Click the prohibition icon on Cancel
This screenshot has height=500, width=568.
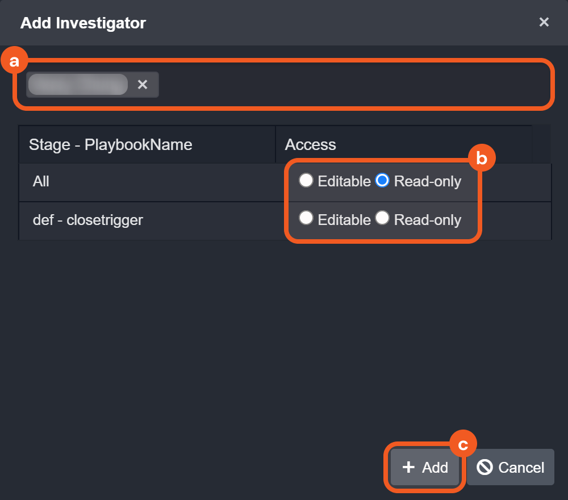tap(485, 467)
